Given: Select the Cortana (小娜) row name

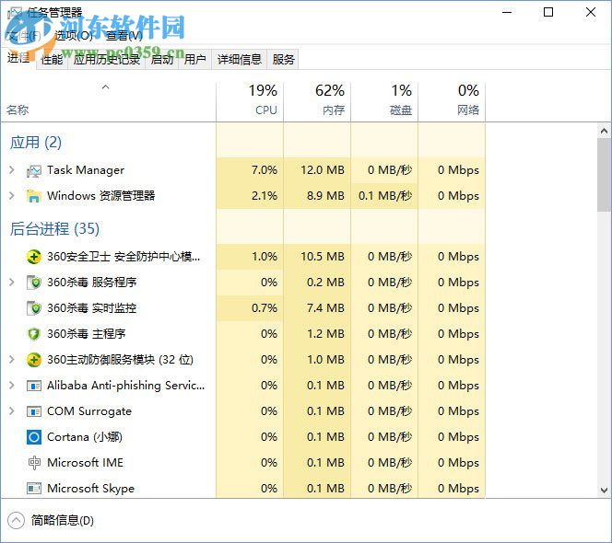Looking at the screenshot, I should click(x=85, y=437).
